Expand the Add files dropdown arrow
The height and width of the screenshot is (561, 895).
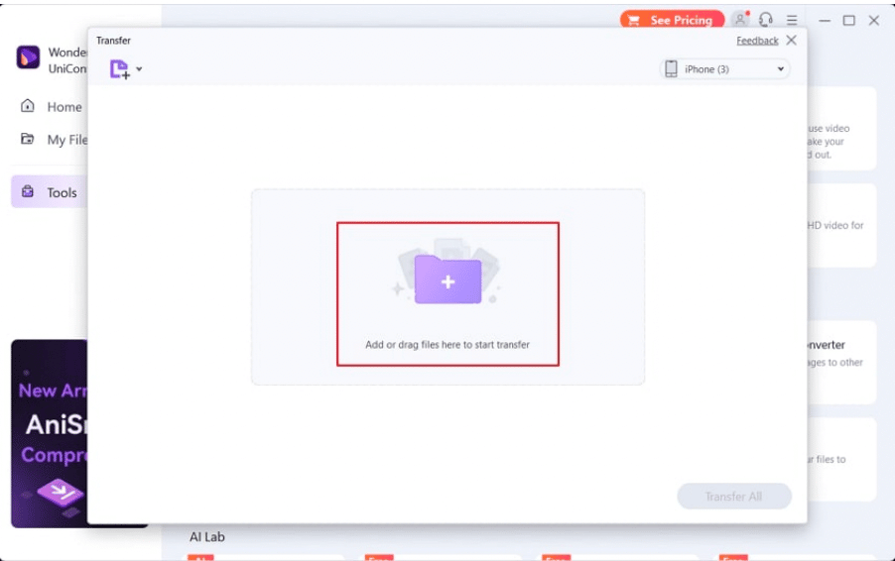point(139,69)
